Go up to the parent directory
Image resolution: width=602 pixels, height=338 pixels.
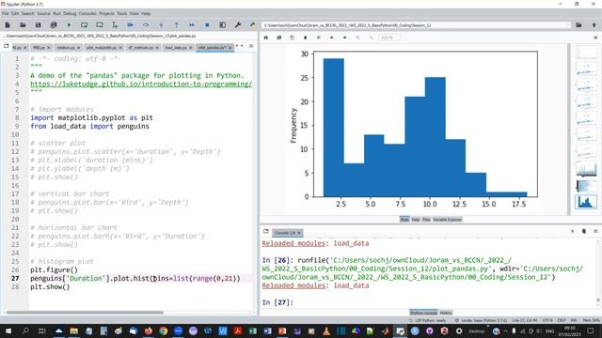pyautogui.click(x=594, y=25)
